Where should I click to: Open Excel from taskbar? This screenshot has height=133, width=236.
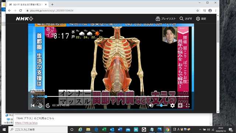point(104,130)
